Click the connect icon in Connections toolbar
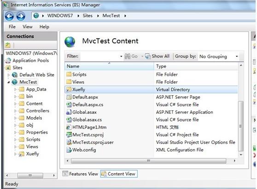The image size is (257, 189). [x=8, y=45]
